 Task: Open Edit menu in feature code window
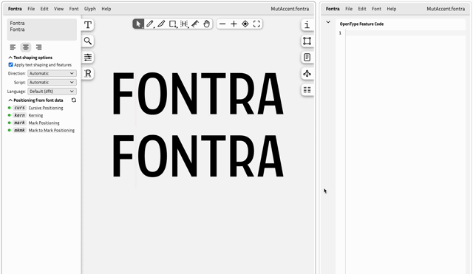(x=362, y=9)
